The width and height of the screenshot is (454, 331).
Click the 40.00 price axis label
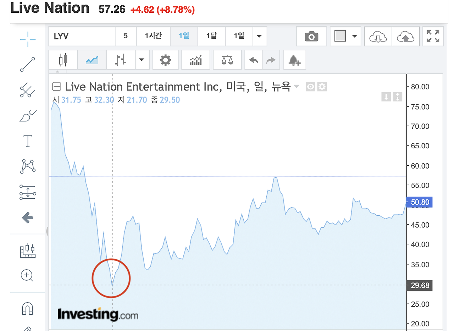point(420,244)
